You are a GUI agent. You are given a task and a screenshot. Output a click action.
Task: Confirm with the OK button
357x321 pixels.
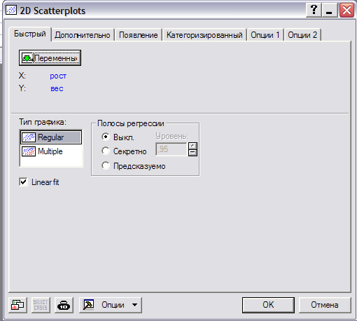pyautogui.click(x=268, y=305)
